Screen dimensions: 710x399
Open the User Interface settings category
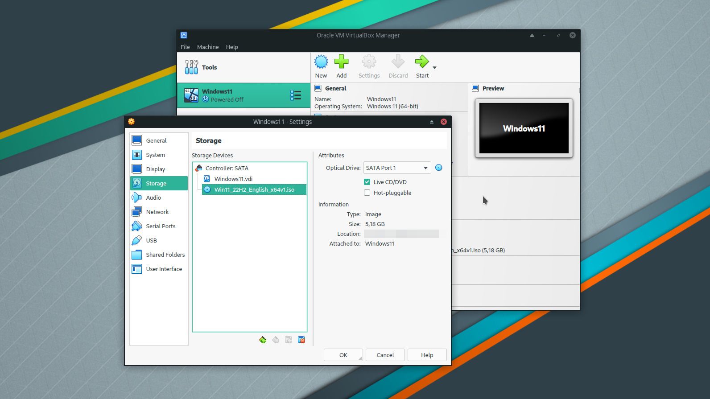point(159,269)
